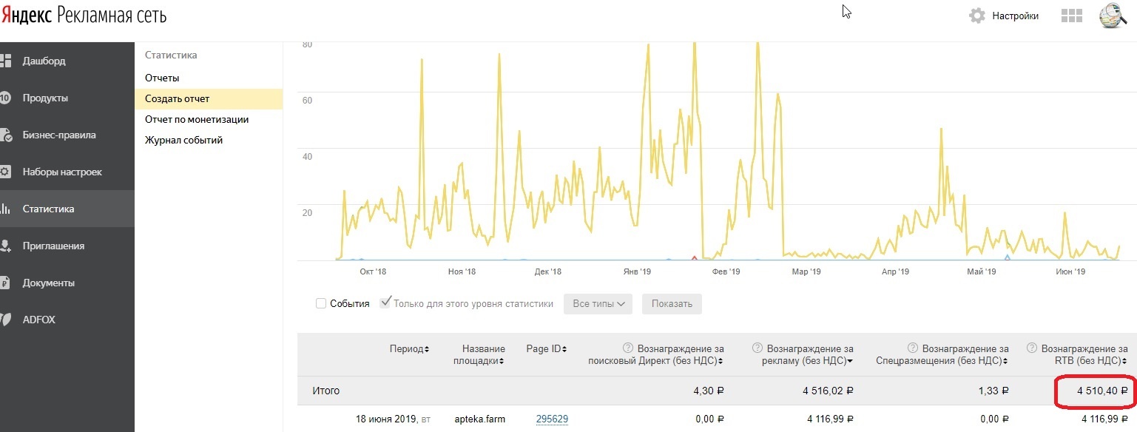Screen dimensions: 1137x432
Task: Enable the События checkbox
Action: (321, 303)
